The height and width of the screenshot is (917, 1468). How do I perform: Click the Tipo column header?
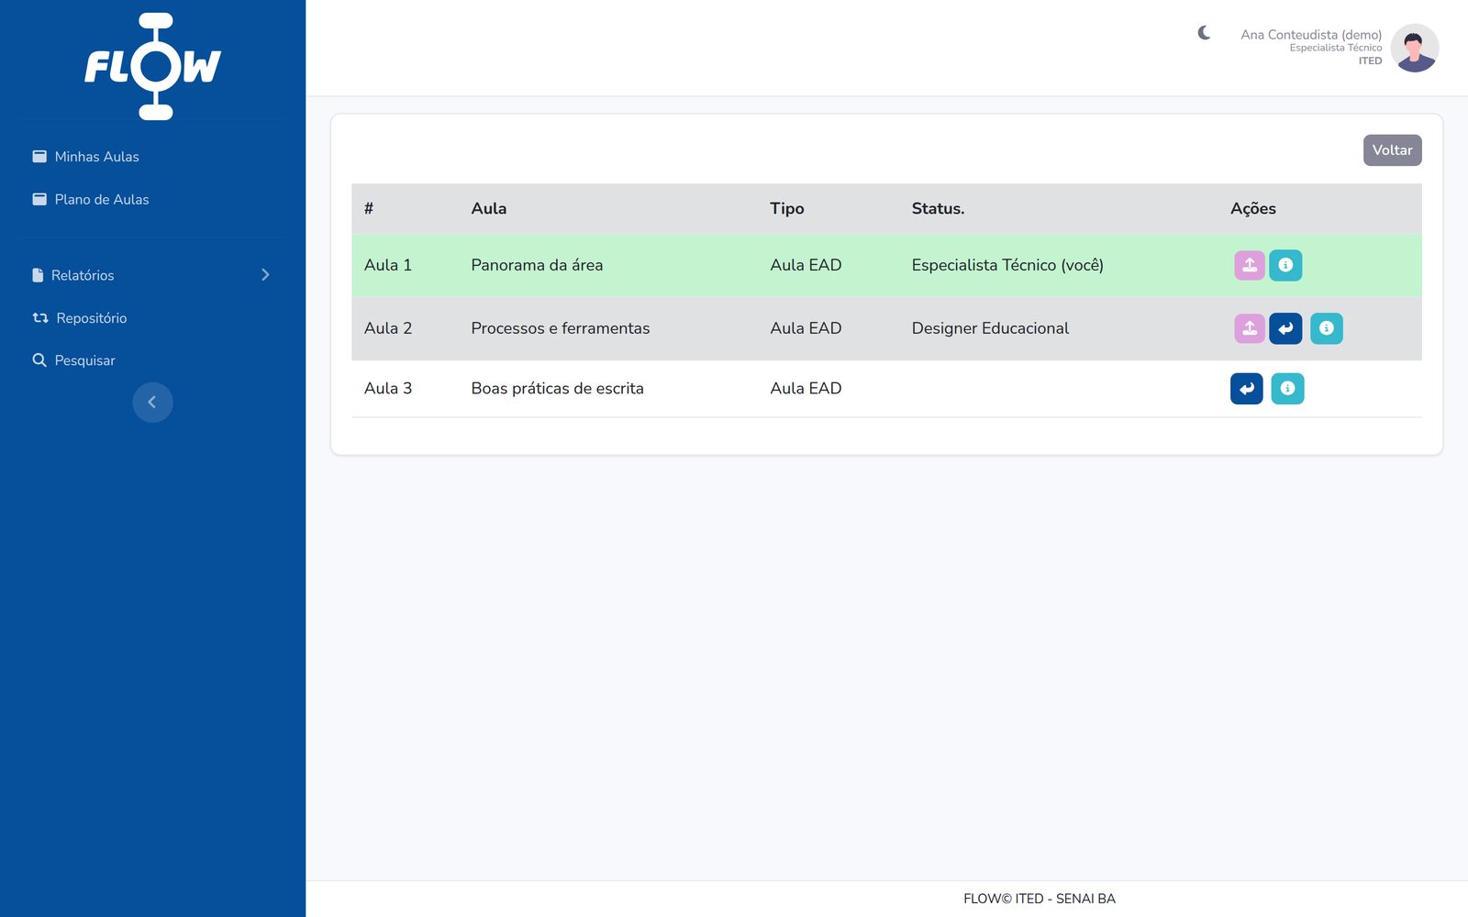point(787,208)
